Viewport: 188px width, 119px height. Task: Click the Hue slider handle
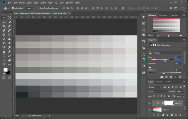coord(165,61)
